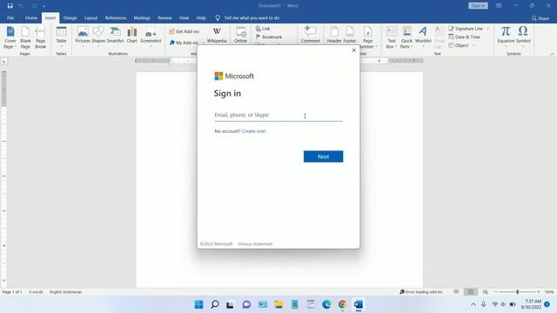Open the Help tab
This screenshot has width=557, height=313.
(x=201, y=17)
